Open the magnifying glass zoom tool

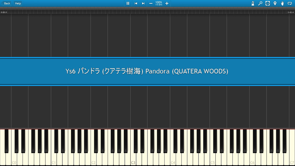(260, 3)
